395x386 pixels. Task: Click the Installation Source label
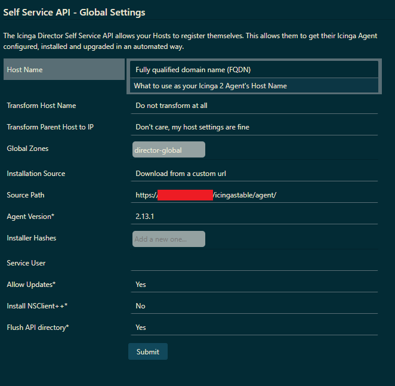tap(36, 174)
